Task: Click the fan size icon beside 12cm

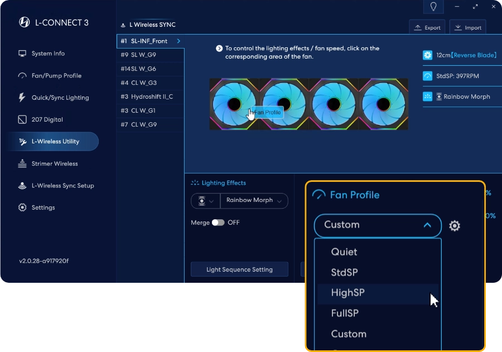Action: [x=428, y=55]
